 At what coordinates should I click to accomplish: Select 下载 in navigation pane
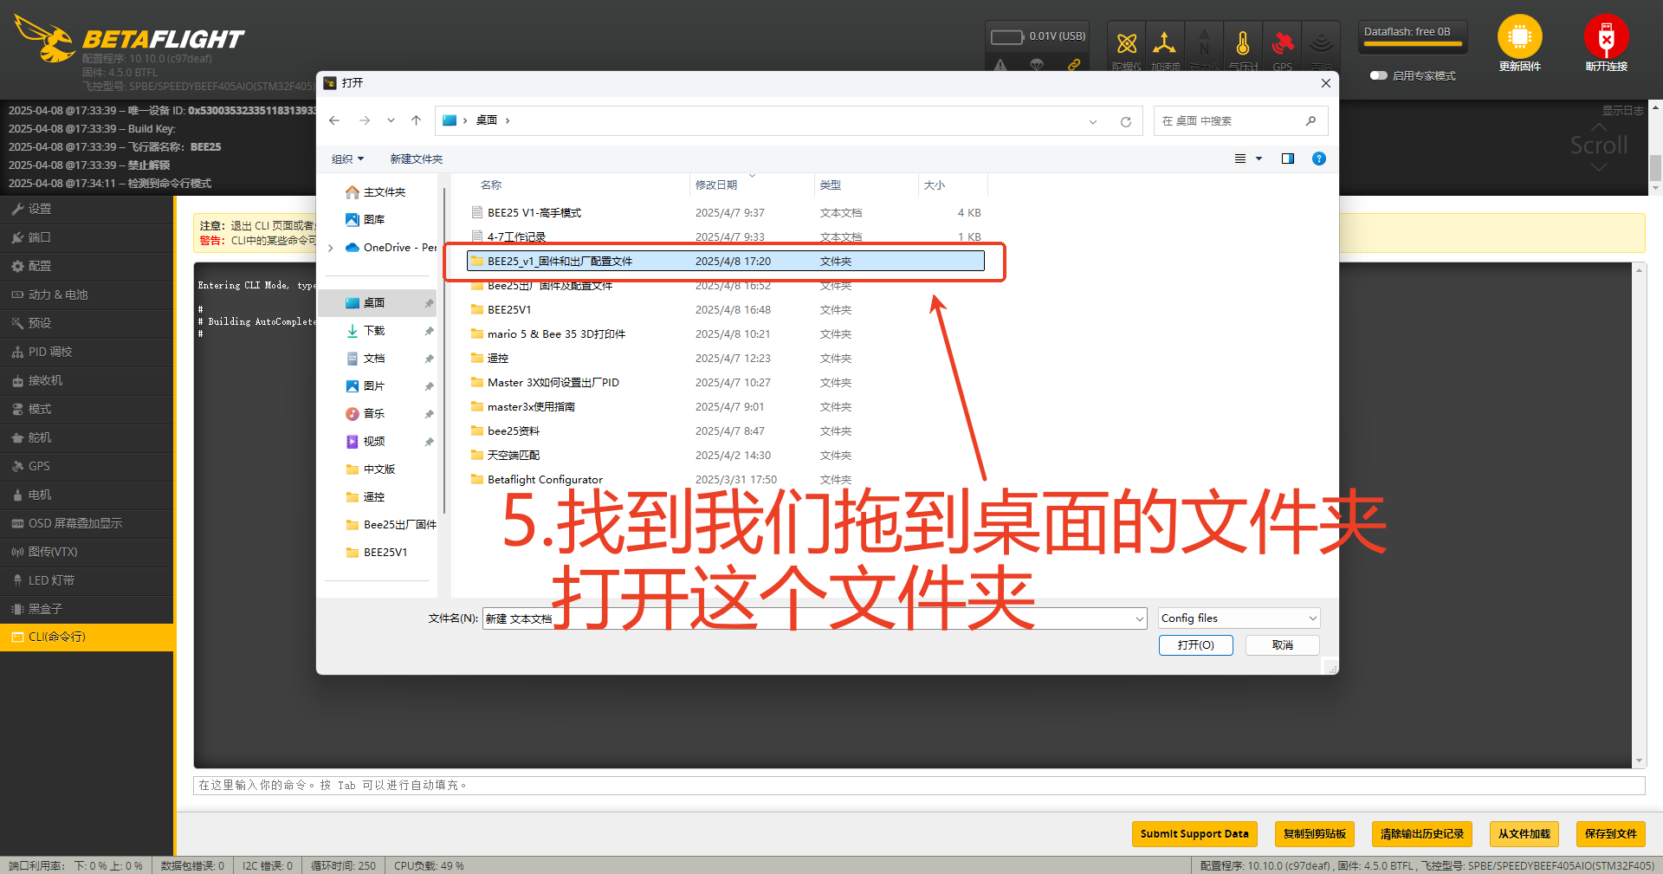[378, 331]
